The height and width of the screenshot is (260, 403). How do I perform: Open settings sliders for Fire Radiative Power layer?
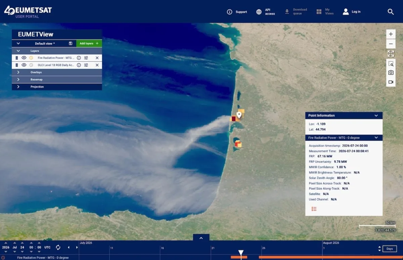86,58
